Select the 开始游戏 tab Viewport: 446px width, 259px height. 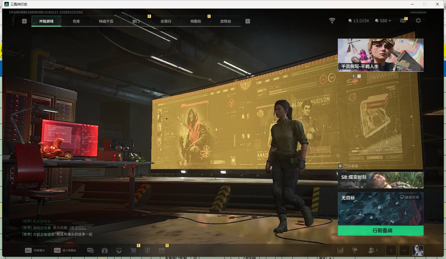pyautogui.click(x=46, y=21)
